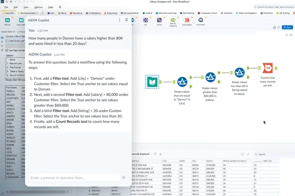Click the City column header in results
This screenshot has width=295, height=196.
(x=170, y=161)
